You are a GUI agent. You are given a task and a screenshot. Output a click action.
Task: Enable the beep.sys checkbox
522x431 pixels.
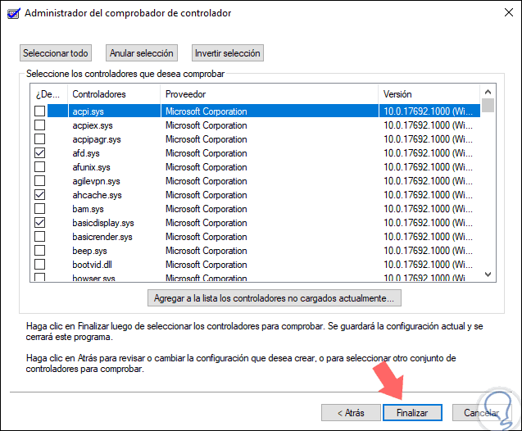pyautogui.click(x=40, y=250)
